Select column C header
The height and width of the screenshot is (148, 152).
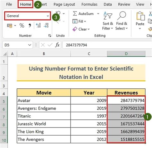[89, 54]
